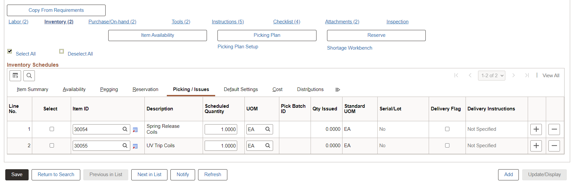Image resolution: width=582 pixels, height=184 pixels.
Task: Click Copy From Requirements button
Action: click(56, 10)
